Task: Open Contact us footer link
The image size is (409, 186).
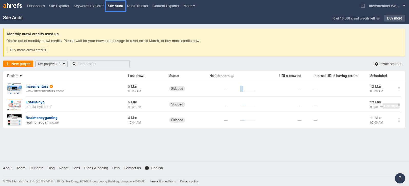Action: [132, 168]
